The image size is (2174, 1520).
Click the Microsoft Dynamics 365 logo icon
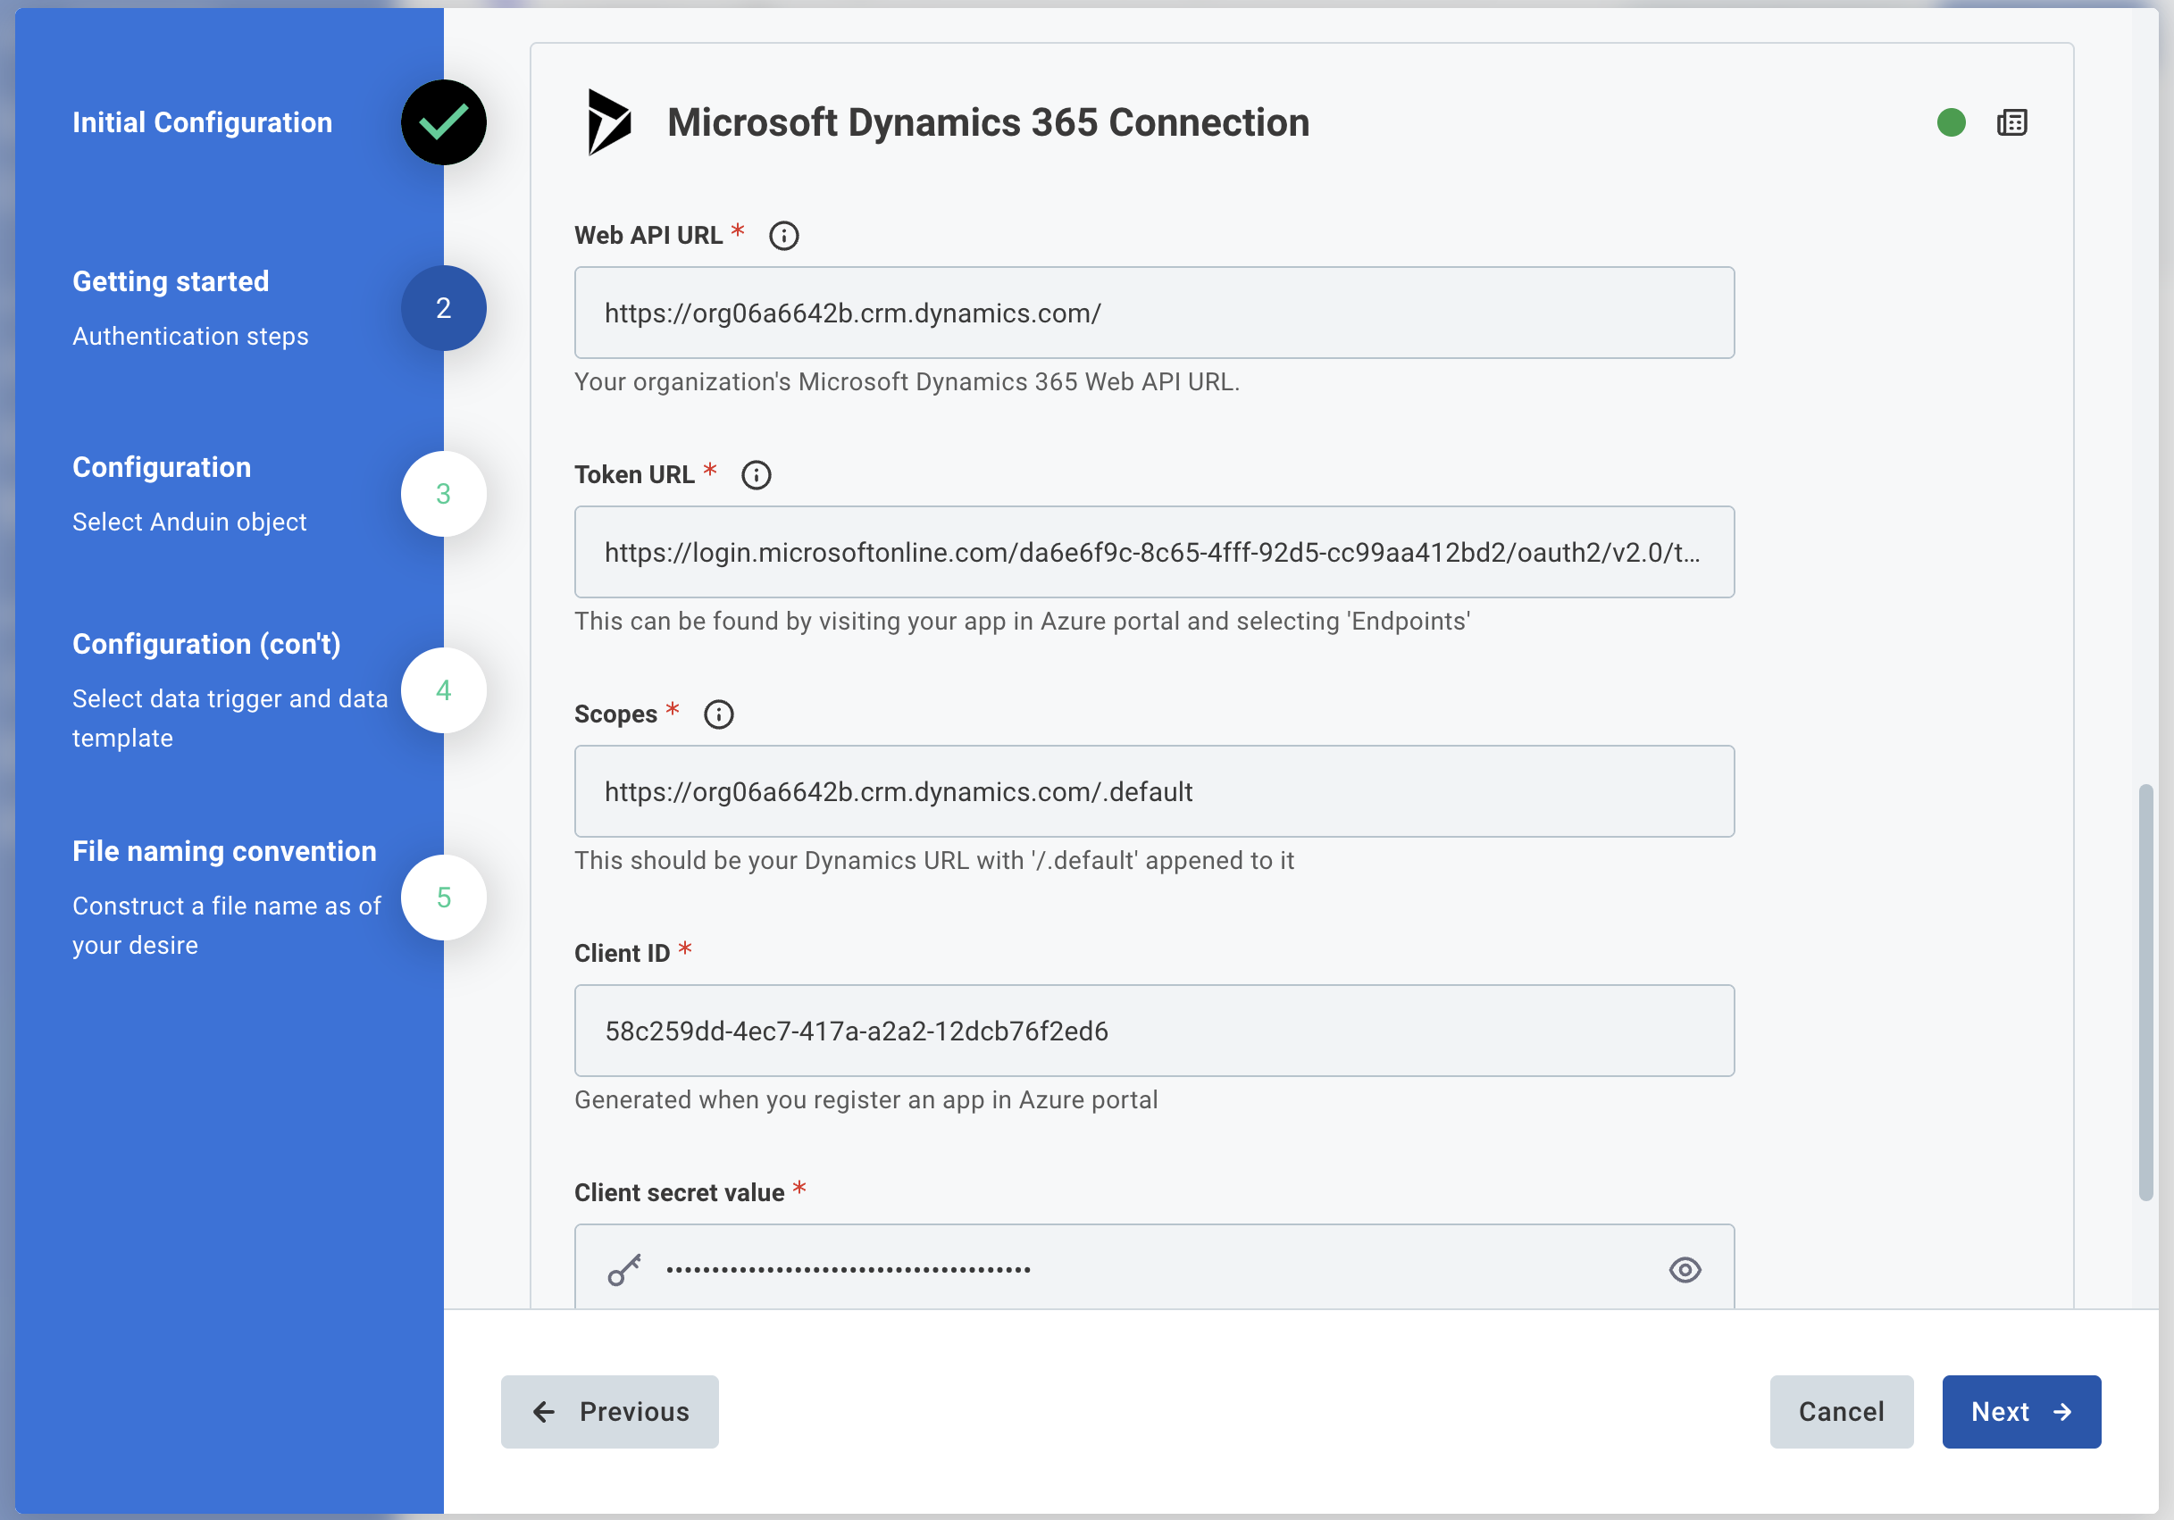[x=609, y=123]
